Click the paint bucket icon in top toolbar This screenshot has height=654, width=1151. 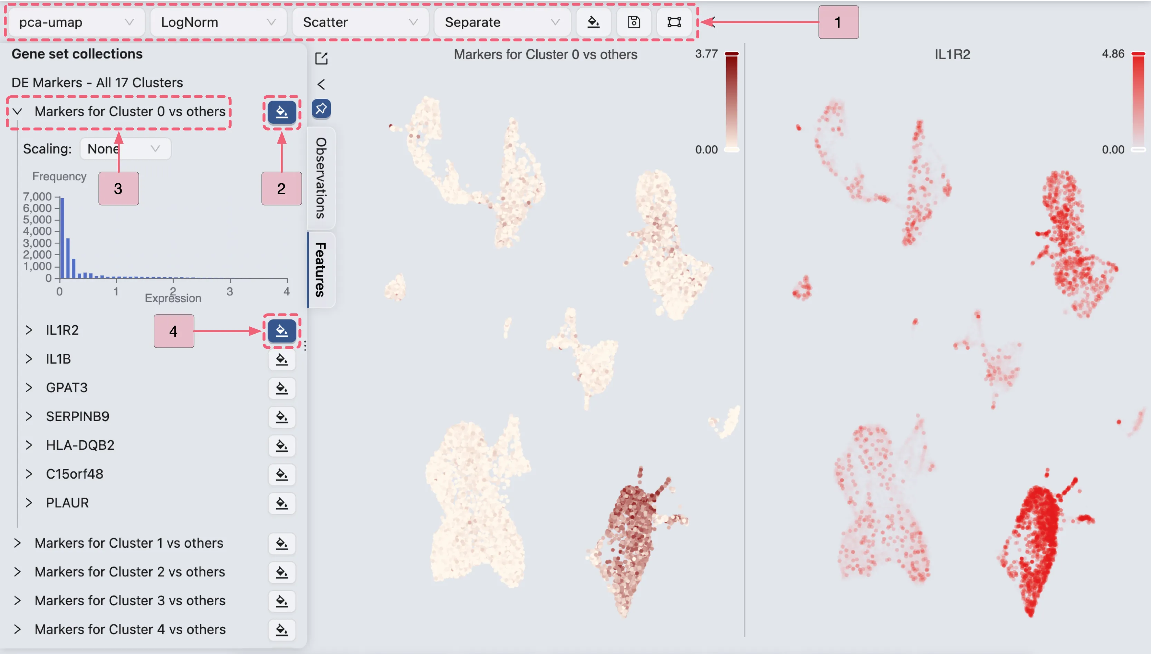pos(593,22)
